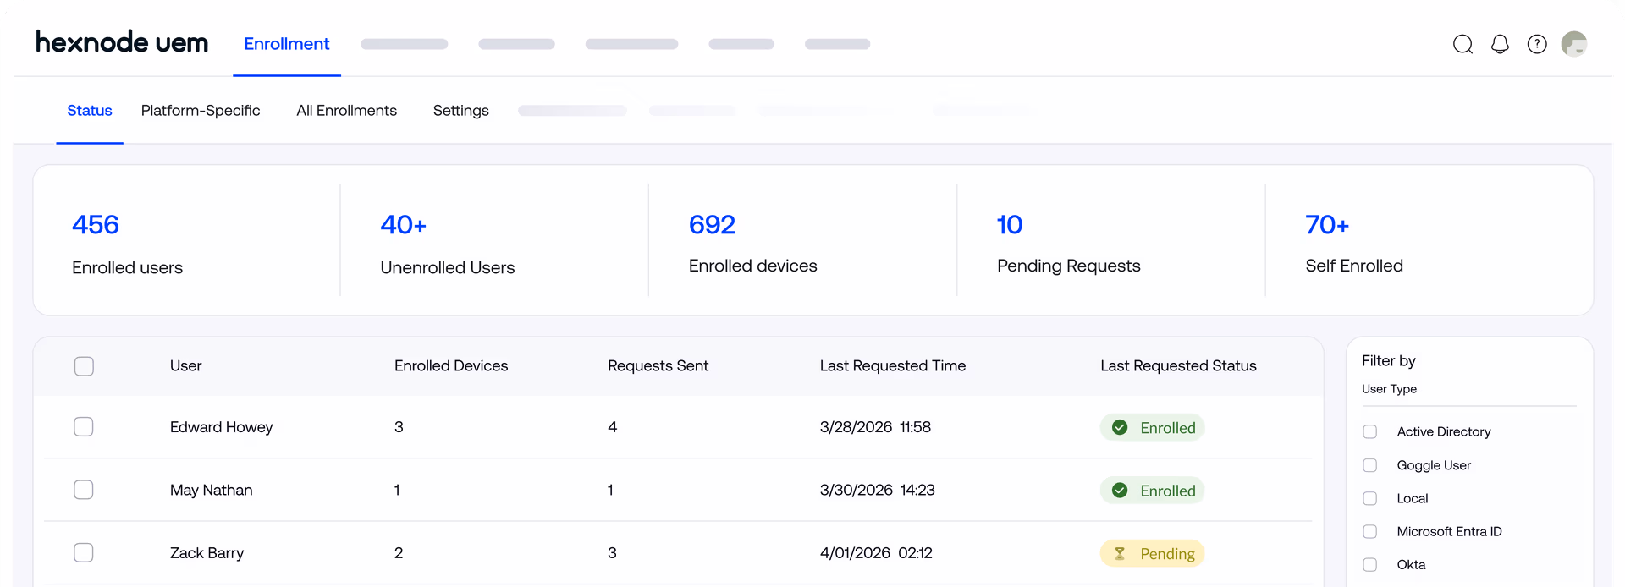Click the Enrolled Devices column header

451,365
